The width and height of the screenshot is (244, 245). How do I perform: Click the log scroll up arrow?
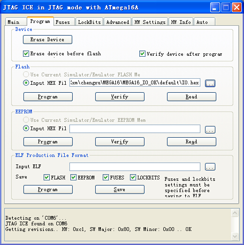pyautogui.click(x=235, y=213)
